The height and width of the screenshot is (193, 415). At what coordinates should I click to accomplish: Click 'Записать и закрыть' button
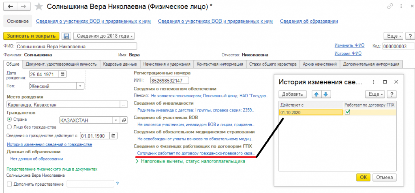(32, 36)
